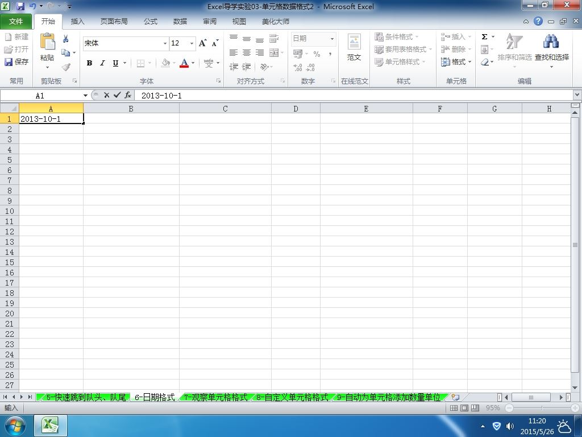Switch to Page Break Preview in status bar
The height and width of the screenshot is (437, 582).
pyautogui.click(x=475, y=408)
